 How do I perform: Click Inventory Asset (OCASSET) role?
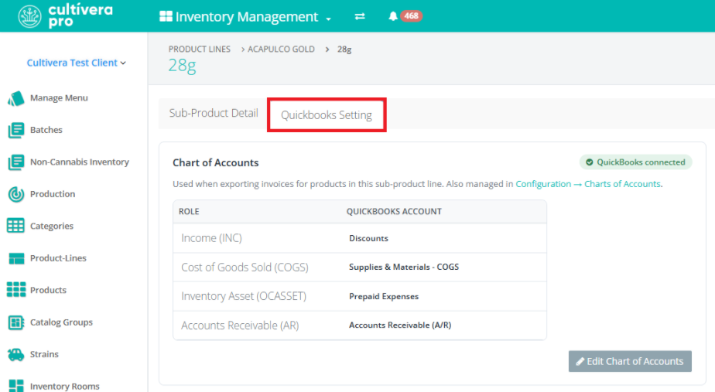[x=244, y=296]
